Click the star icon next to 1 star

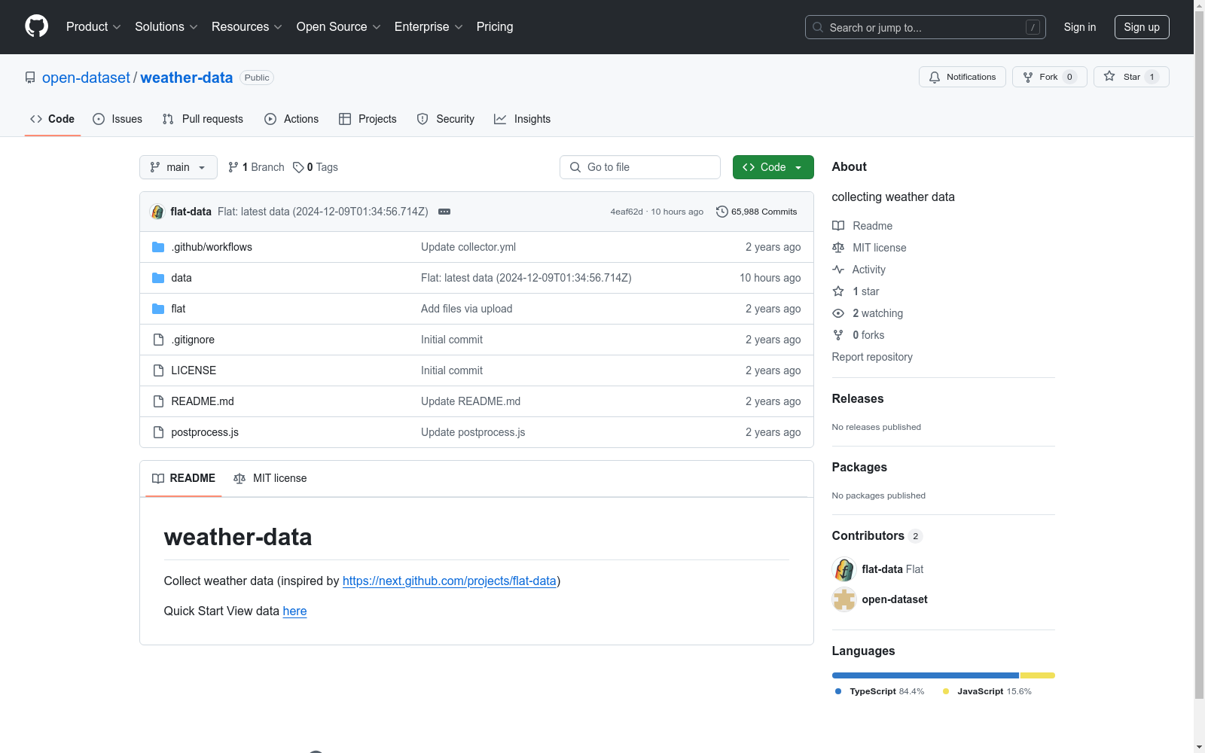838,291
